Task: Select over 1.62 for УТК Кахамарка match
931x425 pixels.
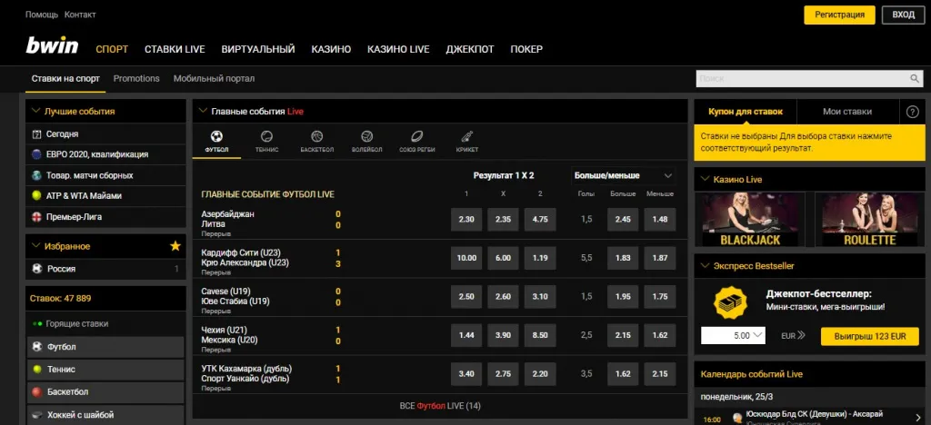Action: coord(623,374)
